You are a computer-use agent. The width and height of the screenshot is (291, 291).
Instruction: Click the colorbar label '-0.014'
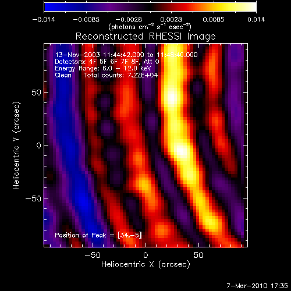coord(44,19)
